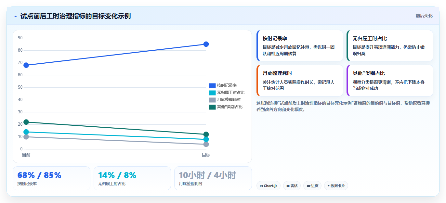Click text 目标是提升事项追溯能力
The image size is (446, 203).
(x=376, y=47)
